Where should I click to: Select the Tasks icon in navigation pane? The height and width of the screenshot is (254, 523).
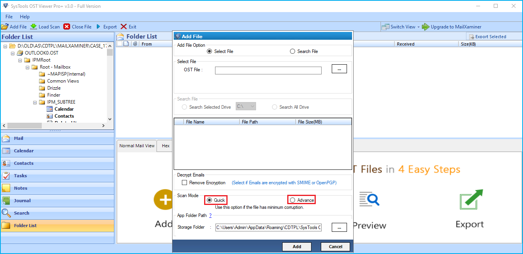click(x=6, y=176)
